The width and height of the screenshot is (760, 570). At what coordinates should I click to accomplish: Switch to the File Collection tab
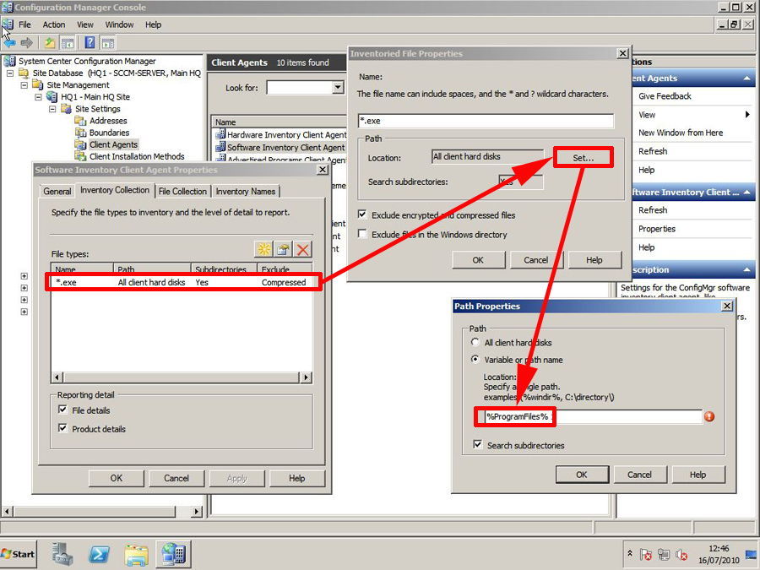(182, 192)
